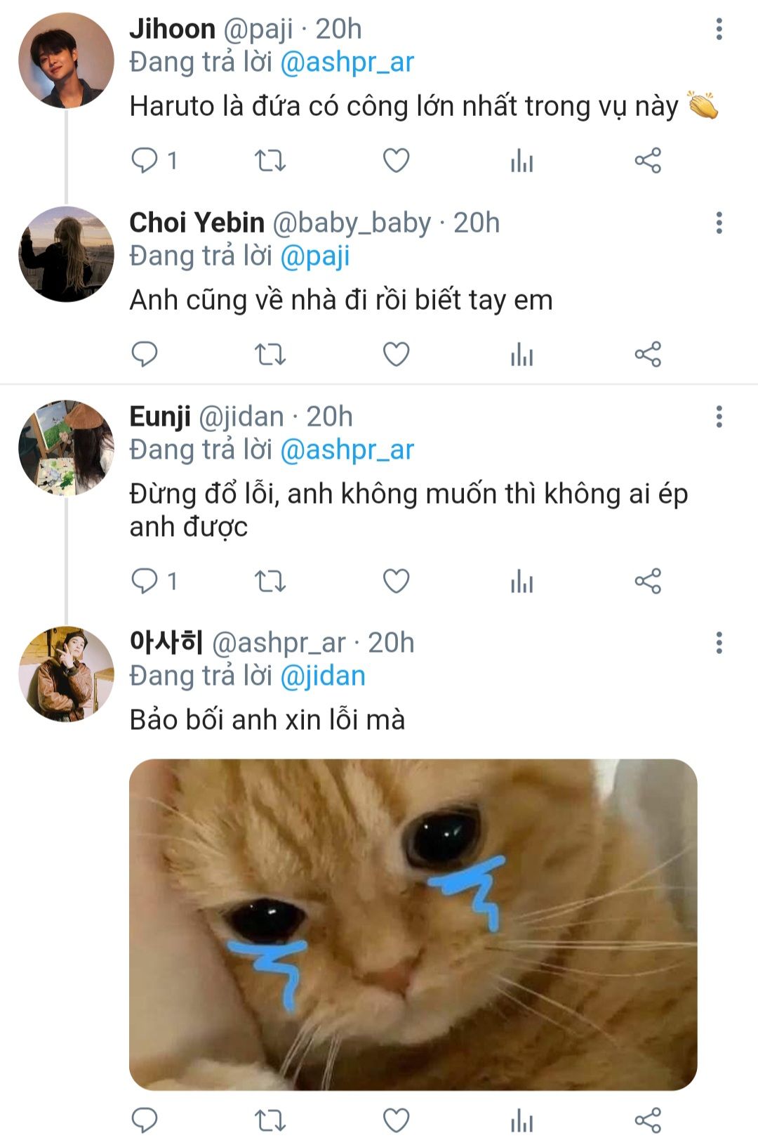Open more options on Jihoon's tweet
This screenshot has width=758, height=1145.
click(719, 29)
